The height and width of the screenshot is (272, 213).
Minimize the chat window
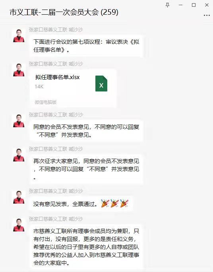180,5
